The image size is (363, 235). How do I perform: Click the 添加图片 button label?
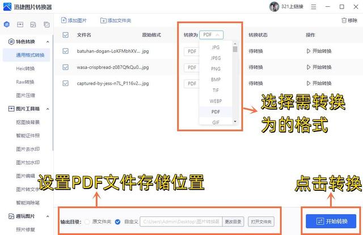[77, 20]
